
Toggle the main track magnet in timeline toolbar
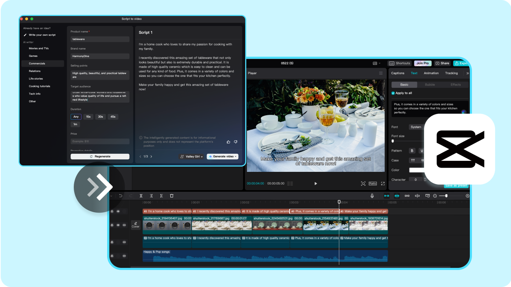pyautogui.click(x=386, y=196)
